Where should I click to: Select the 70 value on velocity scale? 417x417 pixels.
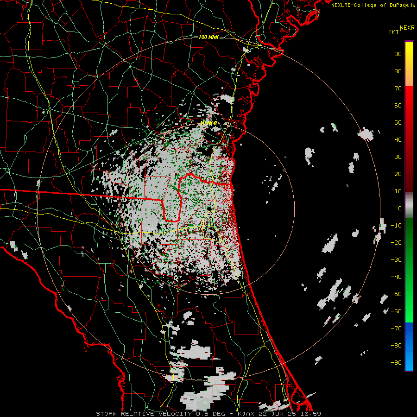(398, 88)
